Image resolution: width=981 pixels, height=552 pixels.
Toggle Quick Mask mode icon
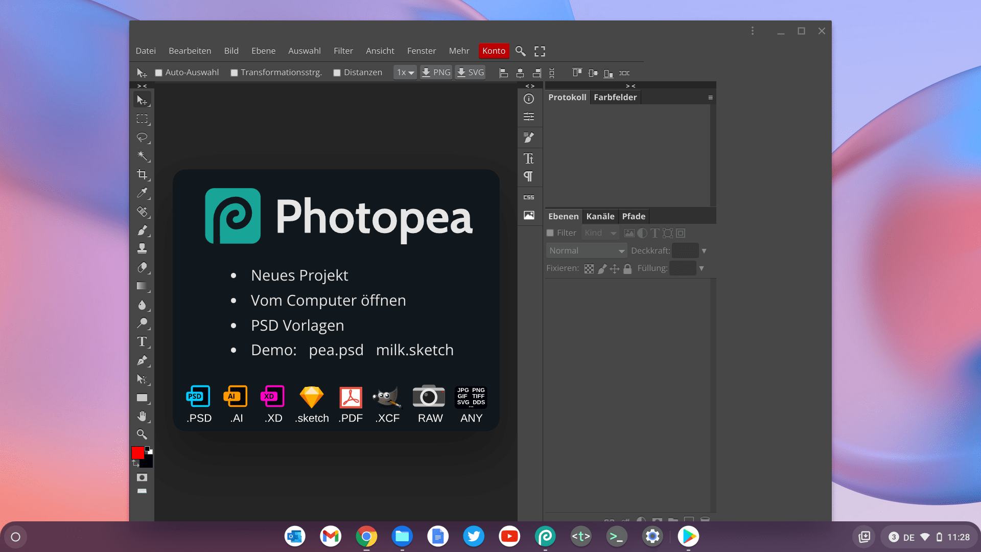pyautogui.click(x=142, y=477)
